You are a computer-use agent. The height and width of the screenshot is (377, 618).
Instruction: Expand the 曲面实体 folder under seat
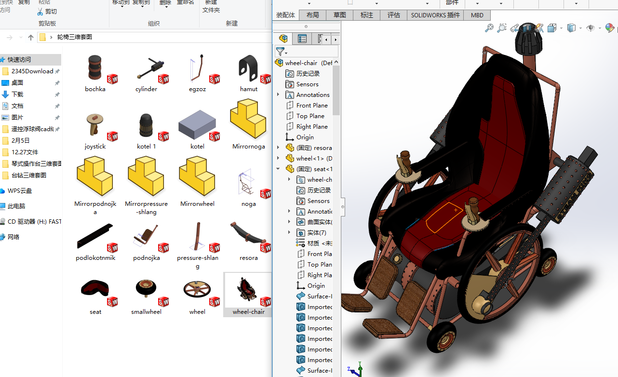(289, 222)
